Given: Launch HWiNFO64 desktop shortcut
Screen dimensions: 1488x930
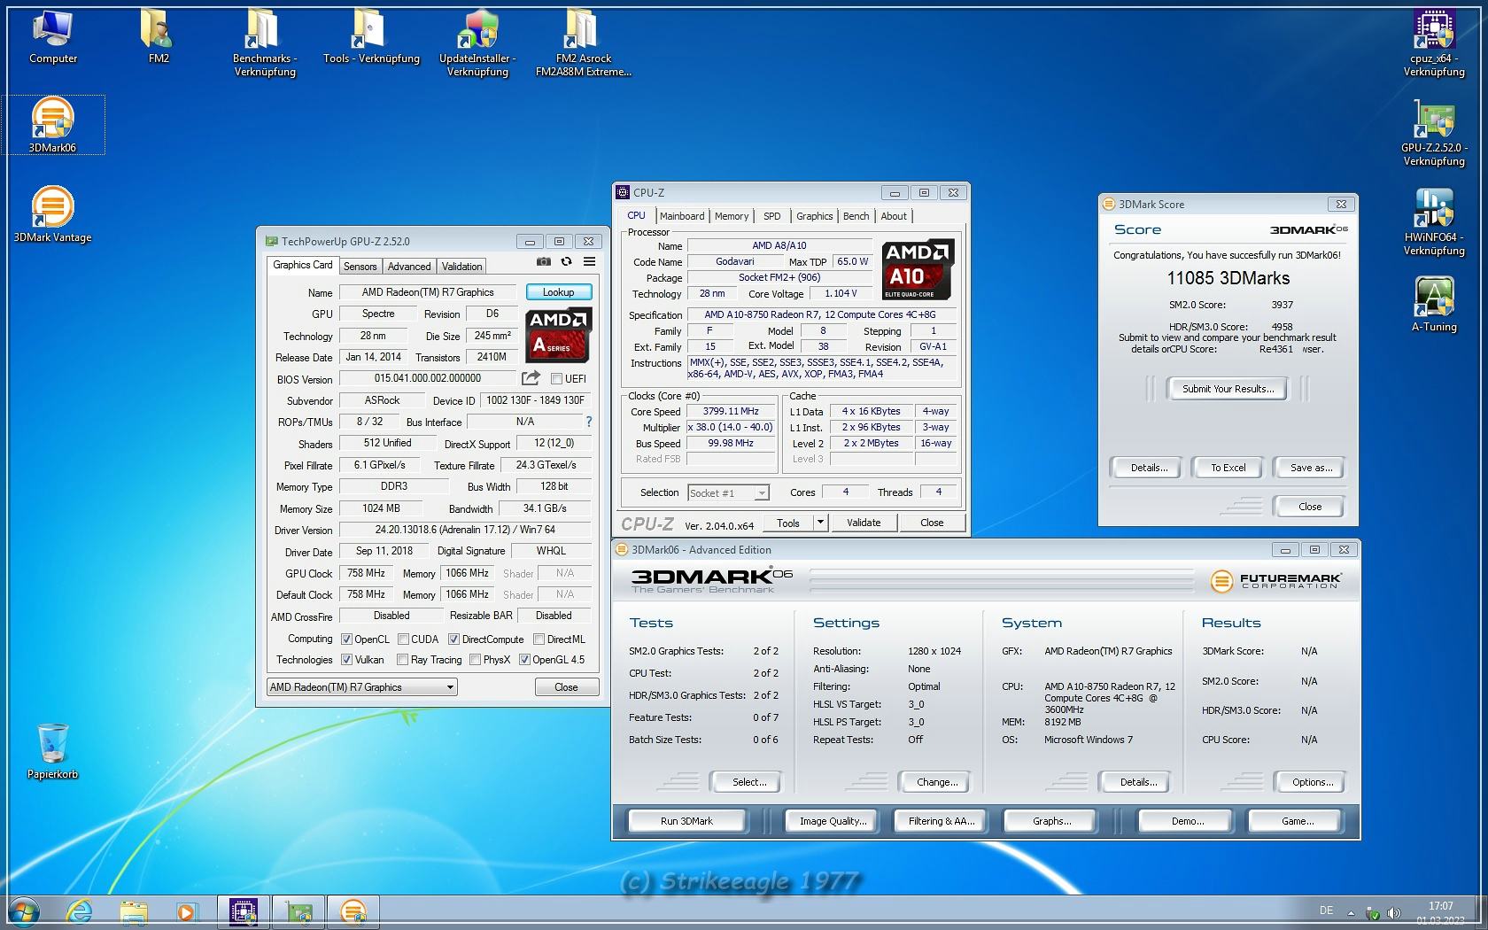Looking at the screenshot, I should point(1434,221).
